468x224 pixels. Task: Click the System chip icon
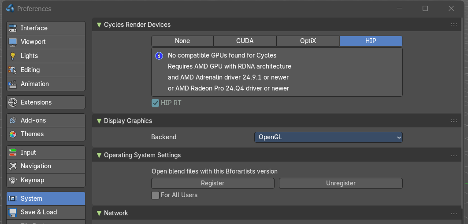(x=13, y=199)
